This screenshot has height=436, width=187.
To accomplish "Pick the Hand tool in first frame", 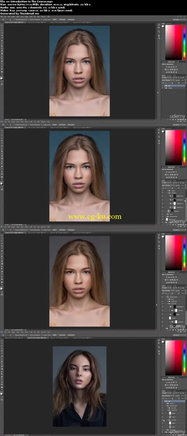I will click(2, 72).
